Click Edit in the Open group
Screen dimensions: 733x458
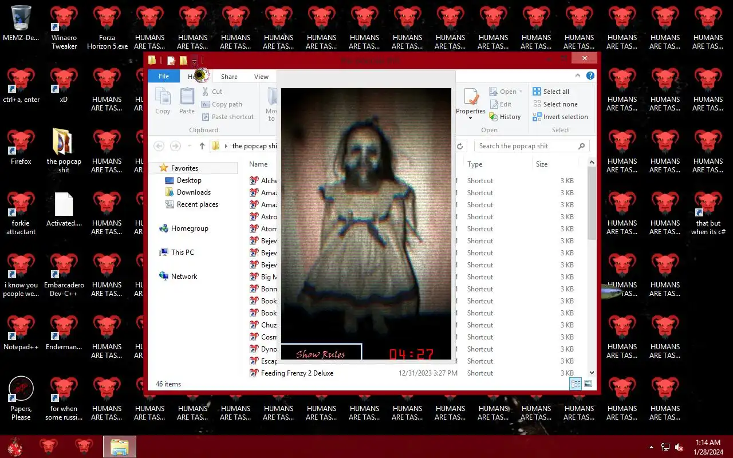501,104
